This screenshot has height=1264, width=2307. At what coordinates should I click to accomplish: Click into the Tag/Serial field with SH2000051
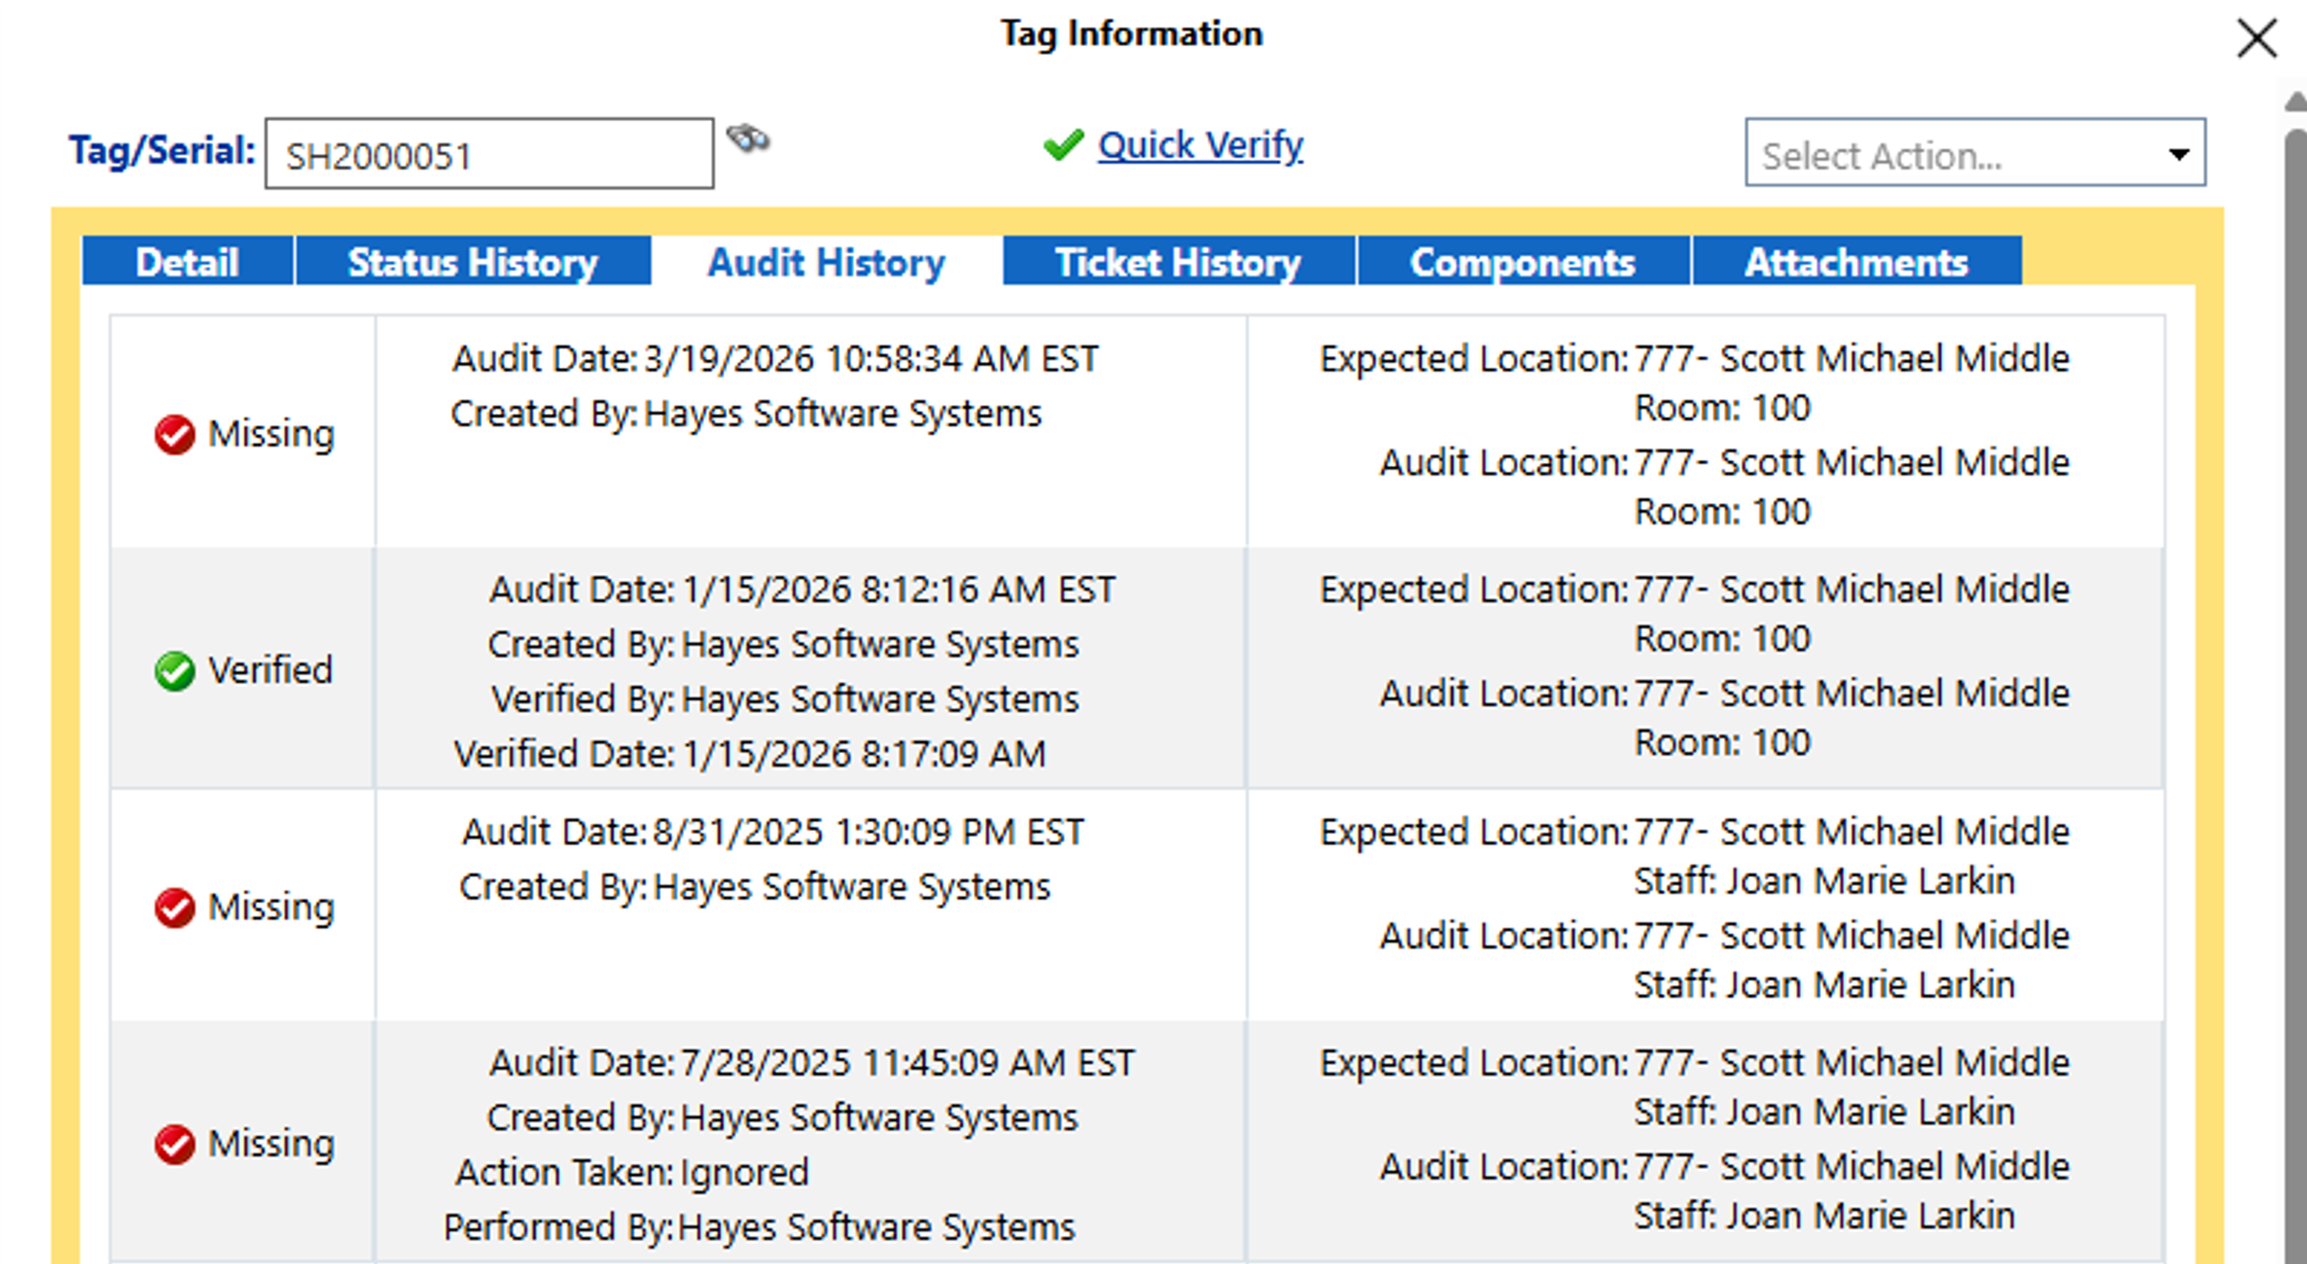[x=490, y=154]
